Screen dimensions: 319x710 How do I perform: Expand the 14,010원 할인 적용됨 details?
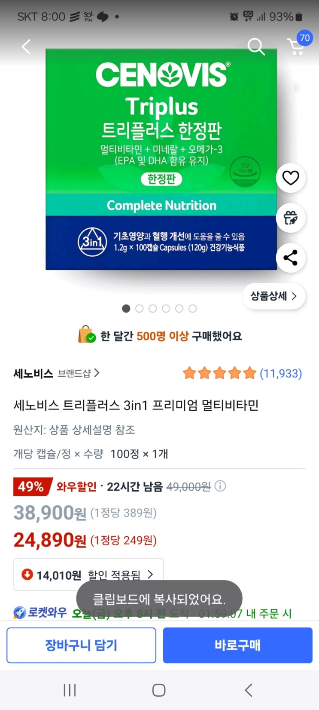pos(88,575)
